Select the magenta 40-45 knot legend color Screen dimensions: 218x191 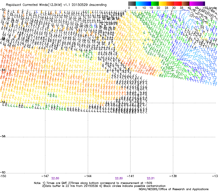[193, 4]
